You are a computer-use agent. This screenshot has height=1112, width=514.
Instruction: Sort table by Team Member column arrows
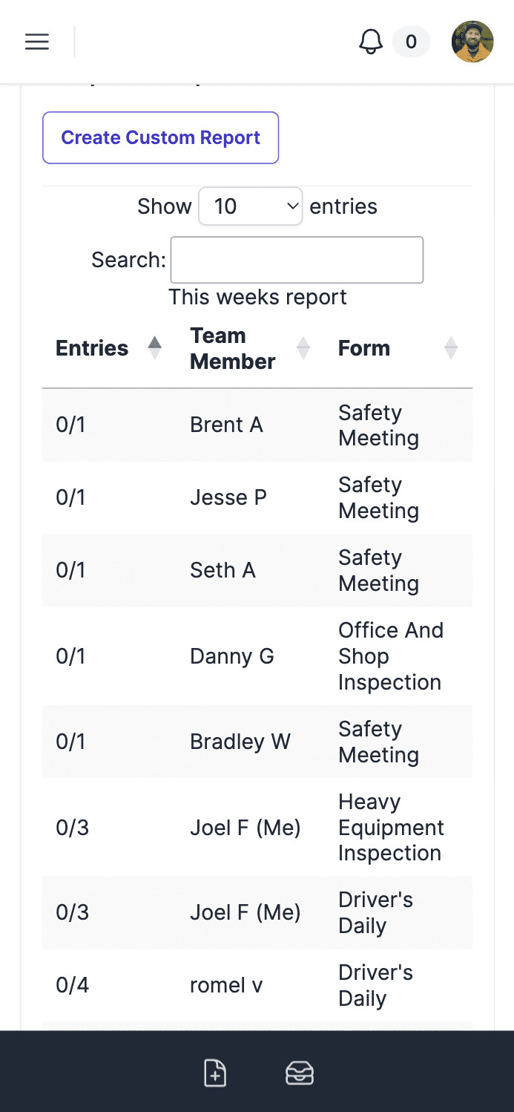coord(303,348)
